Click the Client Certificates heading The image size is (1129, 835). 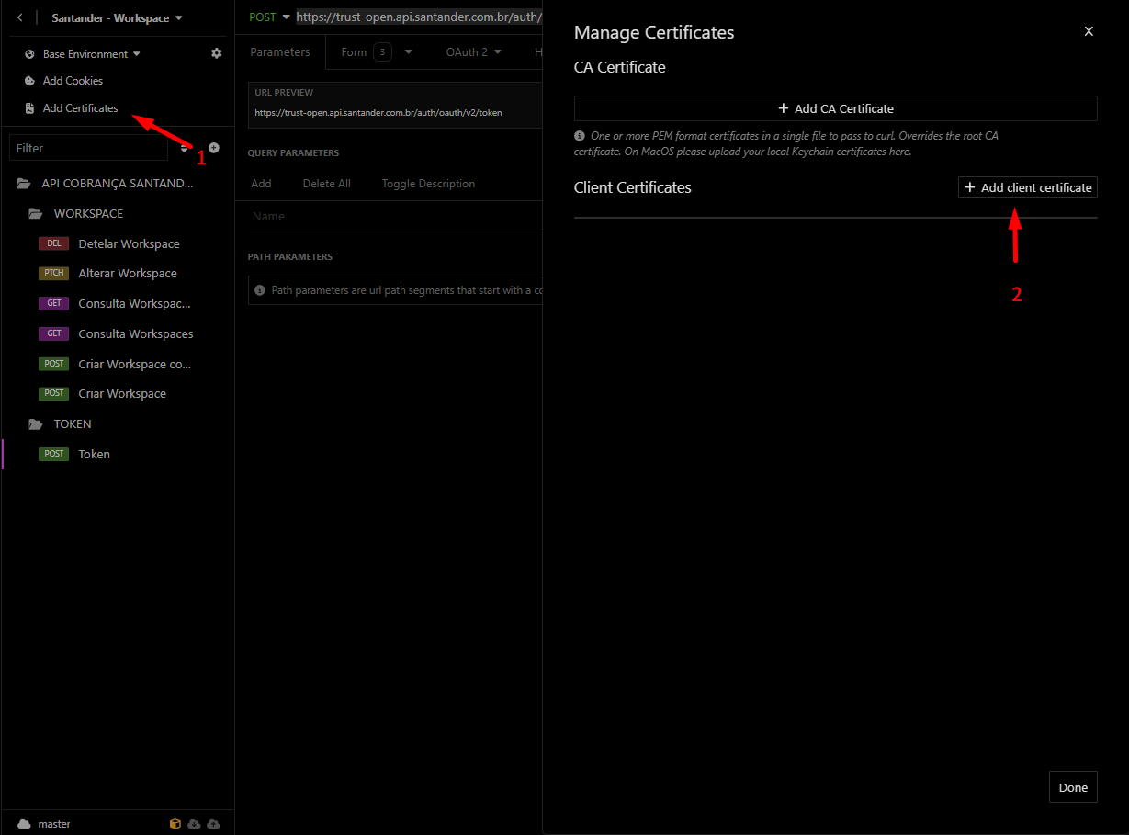(633, 187)
